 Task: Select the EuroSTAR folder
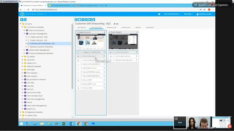[31, 60]
